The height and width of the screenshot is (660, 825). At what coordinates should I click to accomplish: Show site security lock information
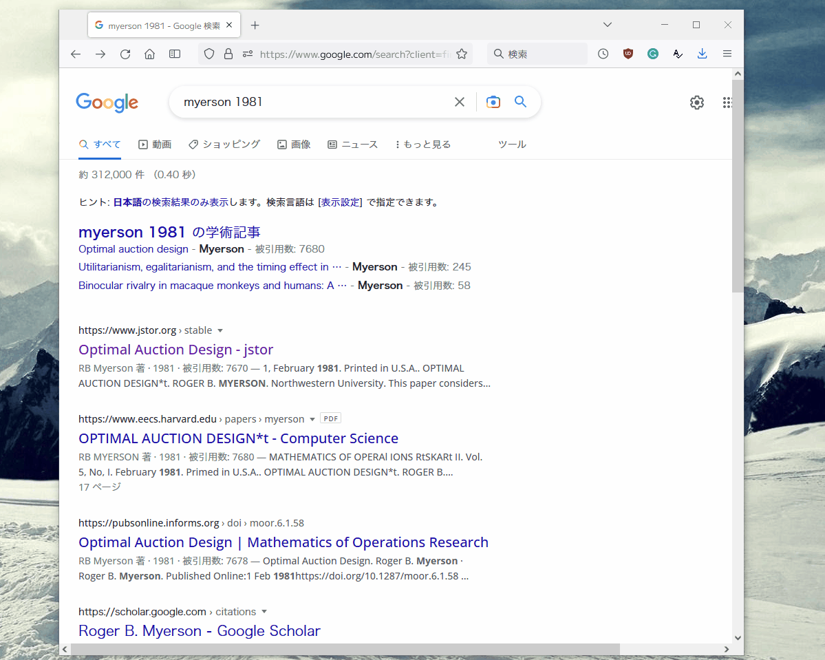point(228,54)
